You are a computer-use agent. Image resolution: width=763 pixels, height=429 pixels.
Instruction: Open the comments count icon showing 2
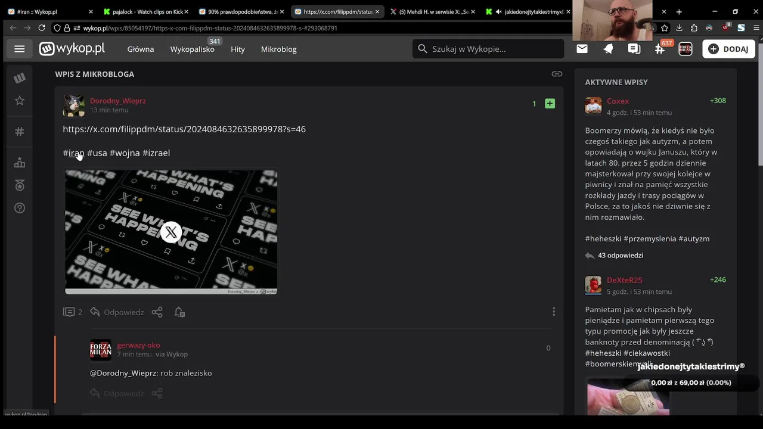coord(73,312)
